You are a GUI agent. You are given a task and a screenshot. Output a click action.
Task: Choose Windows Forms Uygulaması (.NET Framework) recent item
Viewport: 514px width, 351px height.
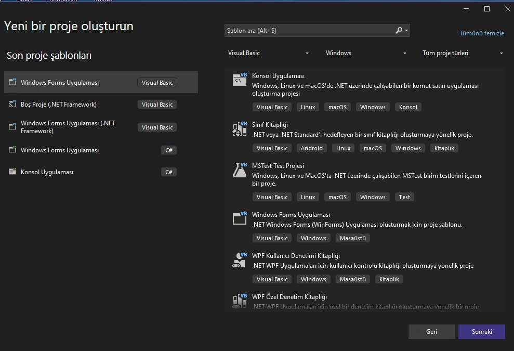tap(101, 127)
